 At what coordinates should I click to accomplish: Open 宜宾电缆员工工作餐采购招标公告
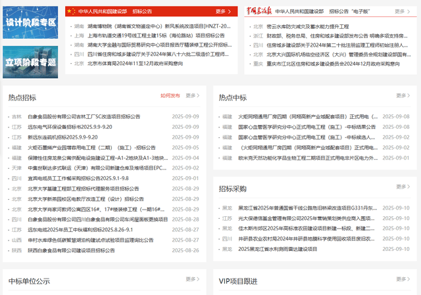pos(78,178)
